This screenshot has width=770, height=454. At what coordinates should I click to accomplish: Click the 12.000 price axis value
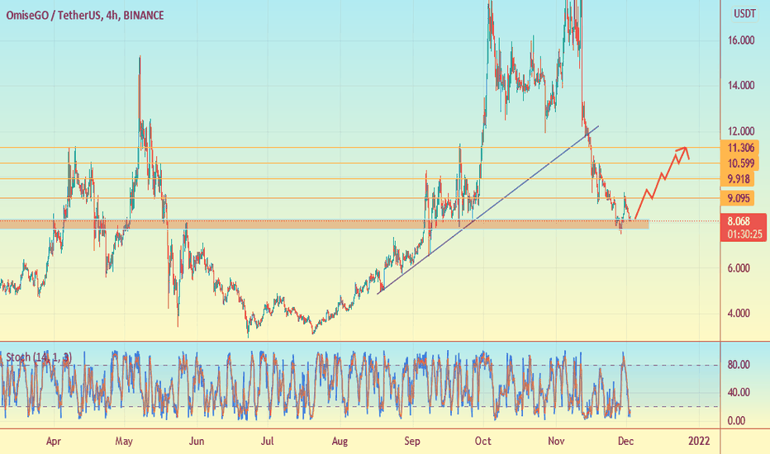tap(741, 131)
